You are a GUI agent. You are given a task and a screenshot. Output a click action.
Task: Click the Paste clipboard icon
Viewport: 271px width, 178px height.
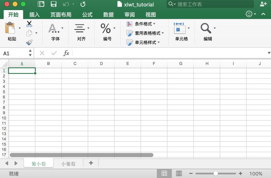[x=10, y=28]
